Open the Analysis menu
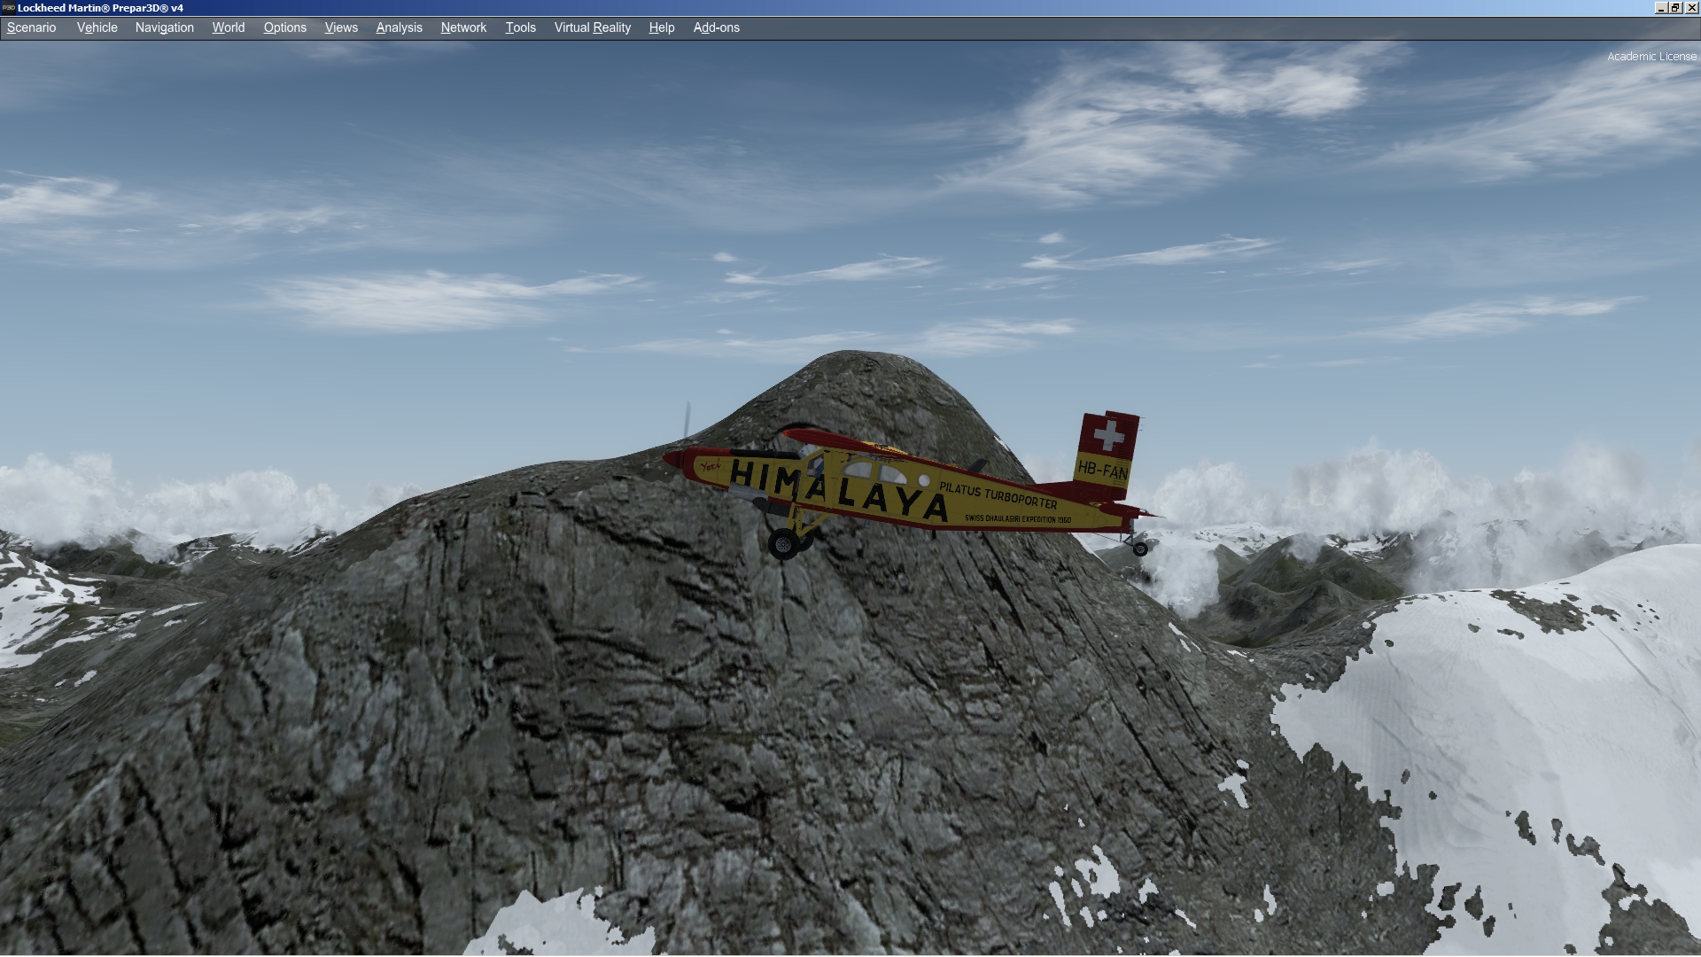 point(399,27)
